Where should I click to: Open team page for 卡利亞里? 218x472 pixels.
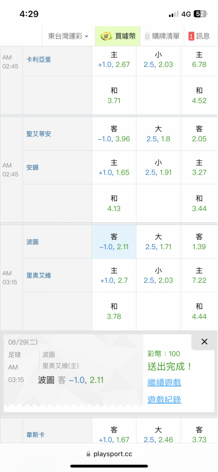(39, 59)
